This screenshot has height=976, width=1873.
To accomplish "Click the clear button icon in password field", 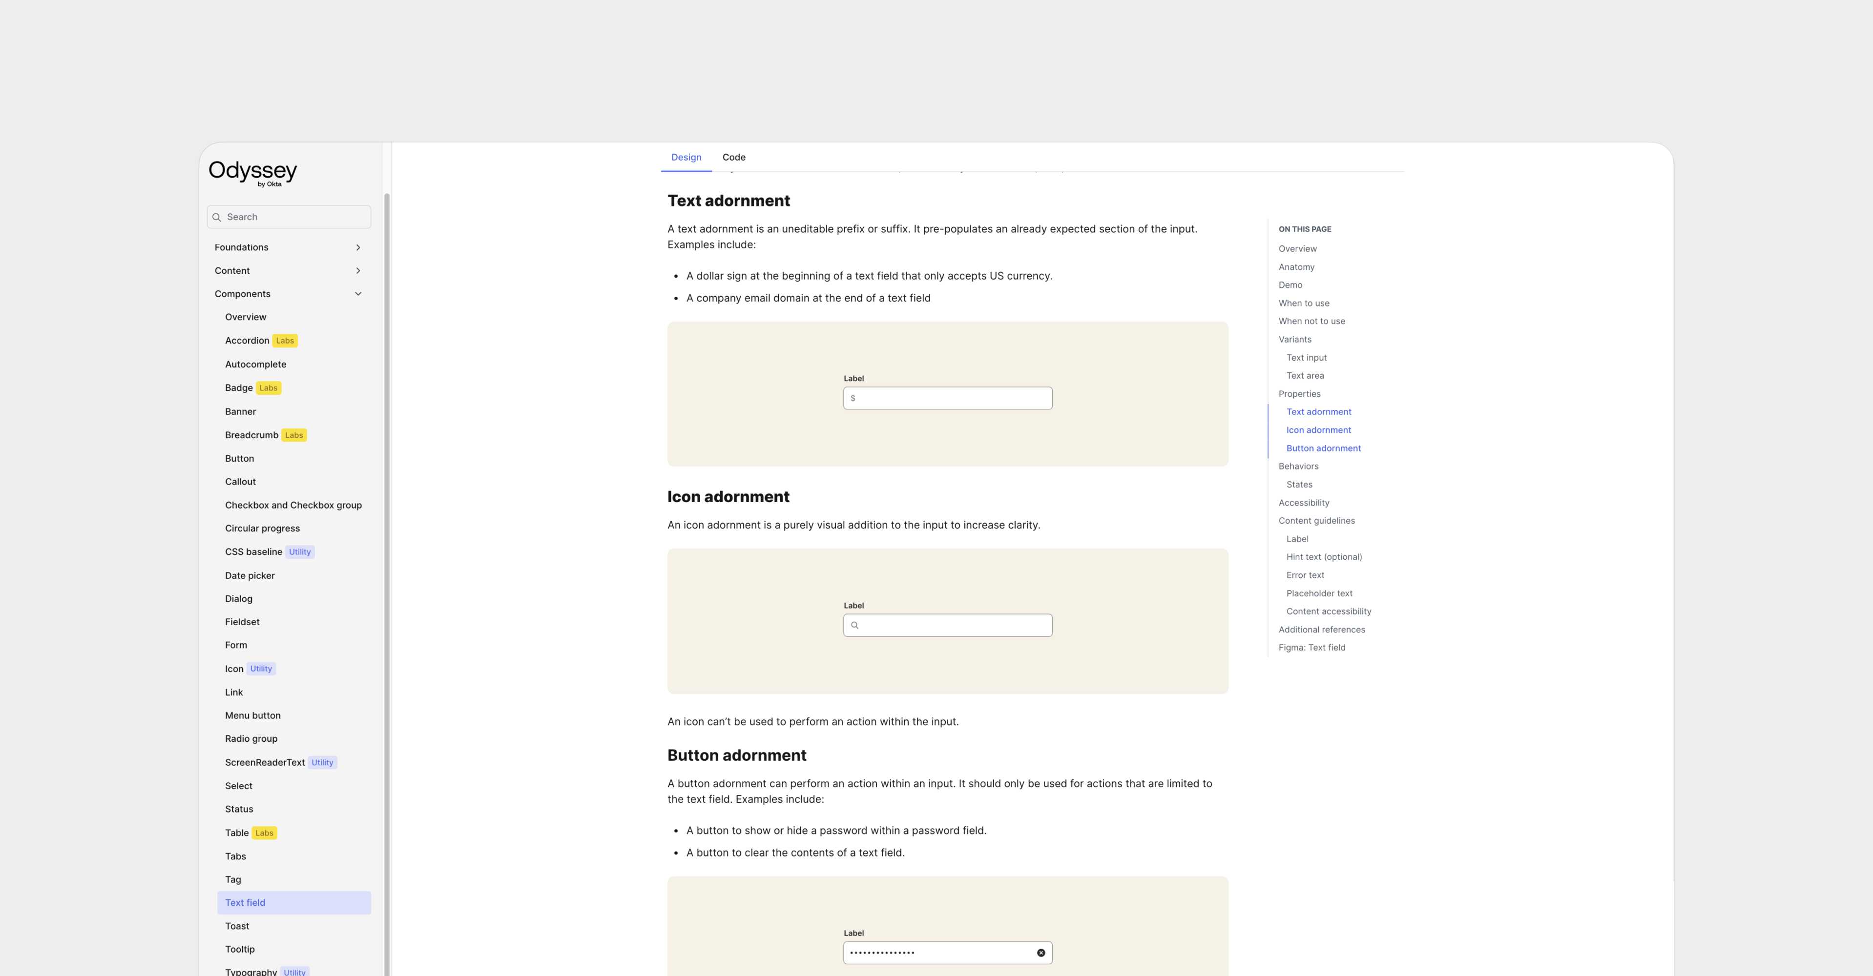I will pyautogui.click(x=1041, y=953).
